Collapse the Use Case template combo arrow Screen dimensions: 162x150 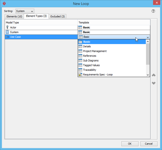click(x=148, y=37)
